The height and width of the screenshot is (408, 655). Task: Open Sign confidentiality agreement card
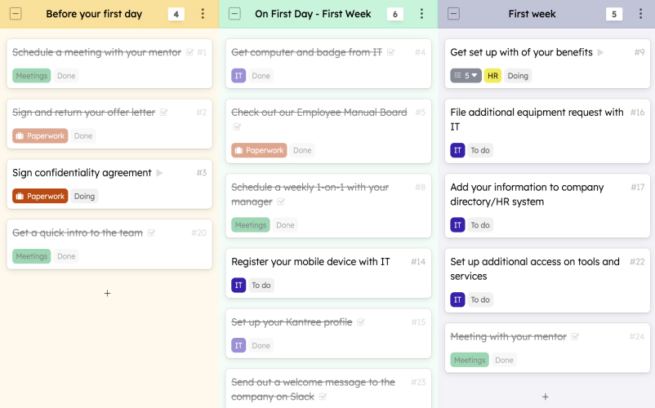[x=82, y=173]
